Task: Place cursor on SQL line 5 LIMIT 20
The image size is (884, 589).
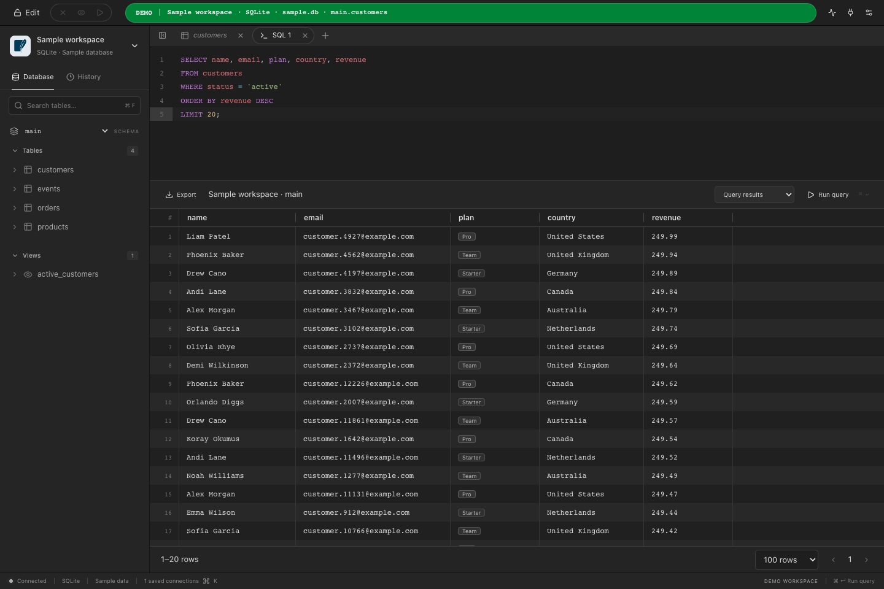Action: [x=200, y=115]
